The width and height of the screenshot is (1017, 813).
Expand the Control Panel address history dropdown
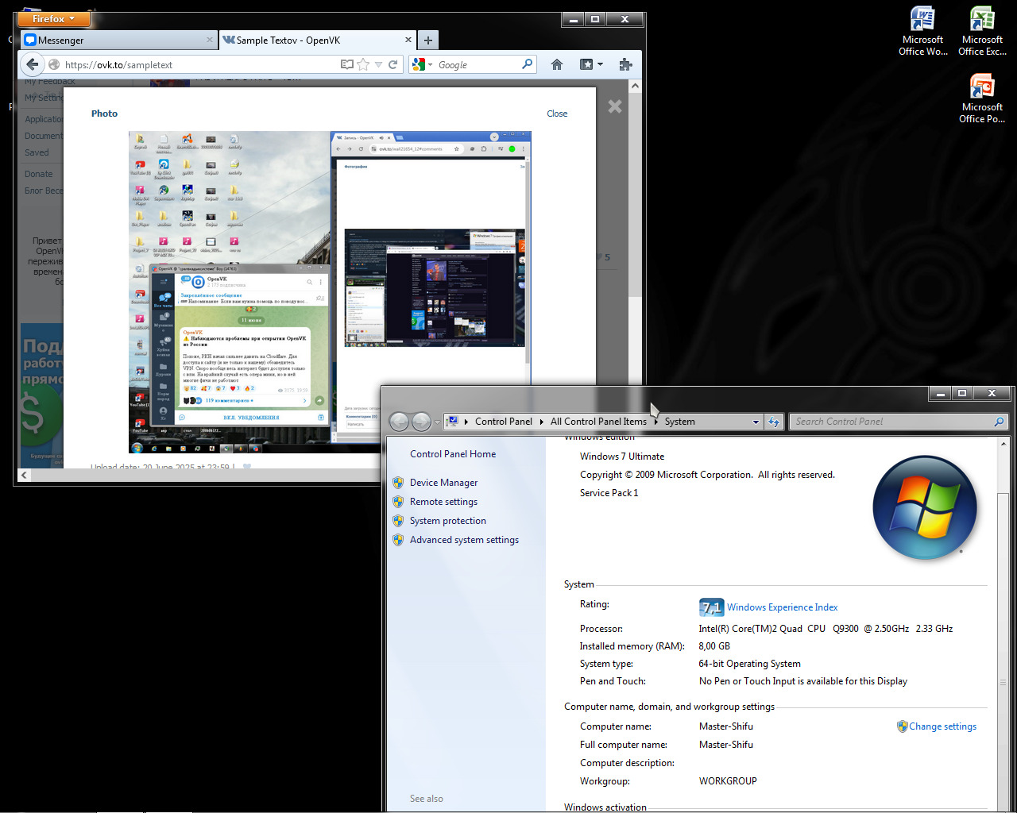coord(756,422)
